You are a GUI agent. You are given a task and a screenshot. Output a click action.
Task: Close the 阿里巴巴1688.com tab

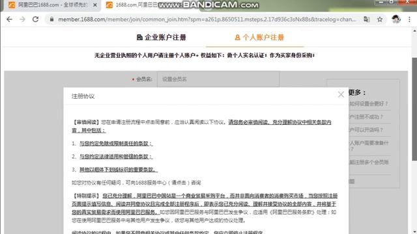[x=95, y=5]
